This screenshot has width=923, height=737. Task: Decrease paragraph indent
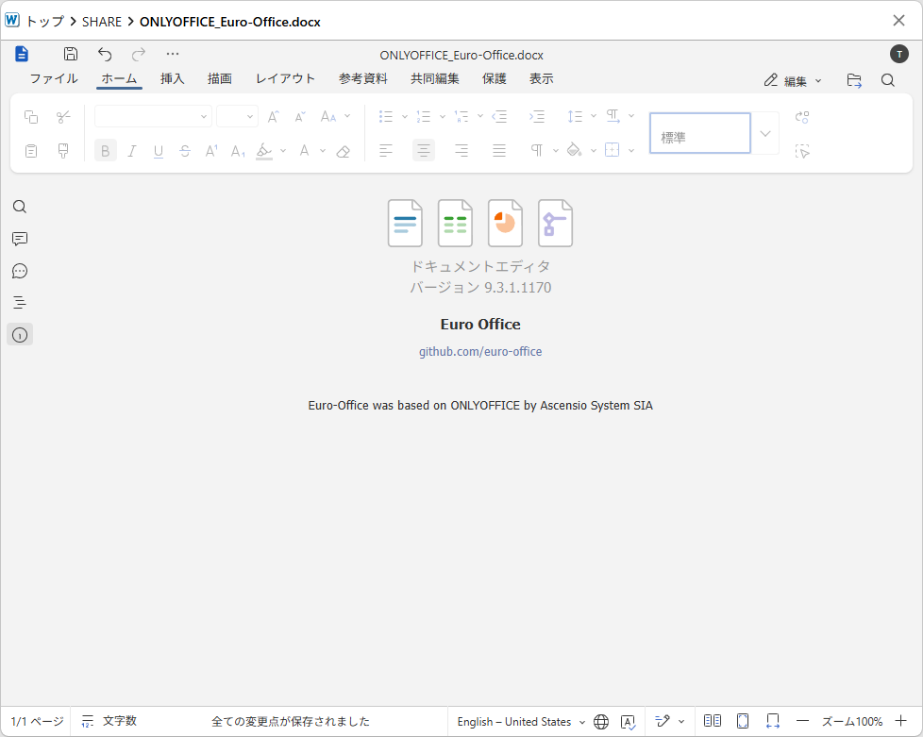pyautogui.click(x=499, y=117)
